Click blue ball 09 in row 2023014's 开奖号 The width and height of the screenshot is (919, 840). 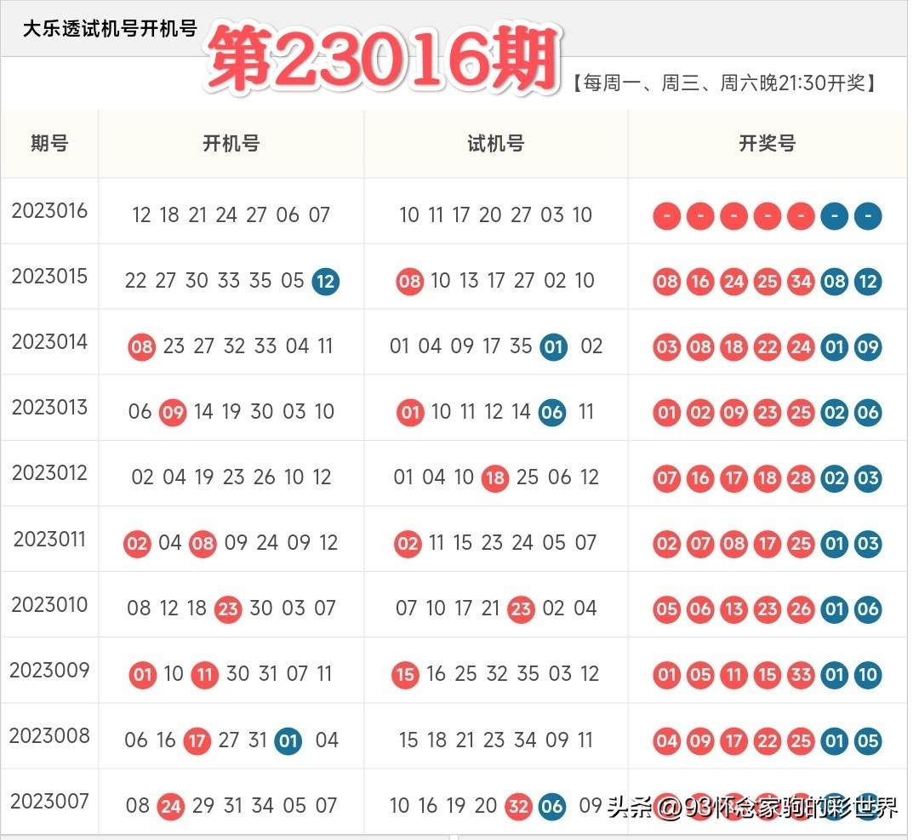coord(868,347)
